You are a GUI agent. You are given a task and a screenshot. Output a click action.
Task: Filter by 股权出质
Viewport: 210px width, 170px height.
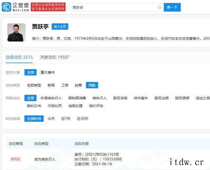[x=161, y=98]
